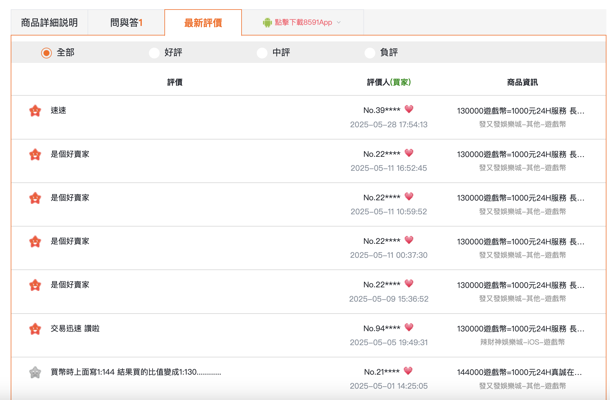This screenshot has height=400, width=610.
Task: Click buyer name No.22**** on the 16:52:45 review
Action: [x=382, y=154]
